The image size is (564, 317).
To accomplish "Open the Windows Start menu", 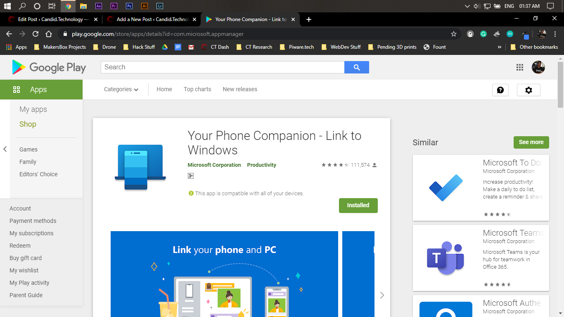I will [x=7, y=6].
